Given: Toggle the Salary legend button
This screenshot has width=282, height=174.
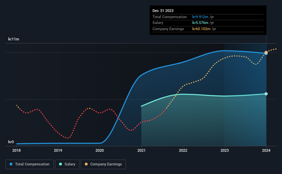Looking at the screenshot, I should 67,164.
